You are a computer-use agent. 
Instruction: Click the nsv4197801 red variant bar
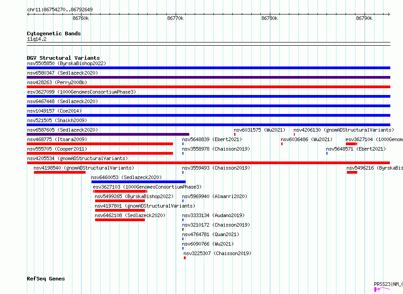120,210
